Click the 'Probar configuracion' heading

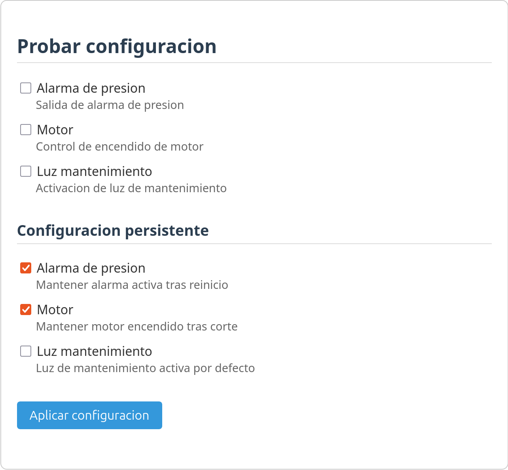tap(116, 46)
